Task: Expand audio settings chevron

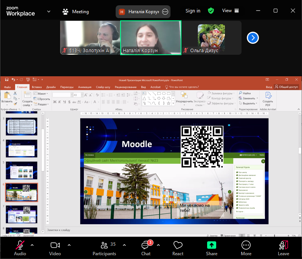Action: 32,245
